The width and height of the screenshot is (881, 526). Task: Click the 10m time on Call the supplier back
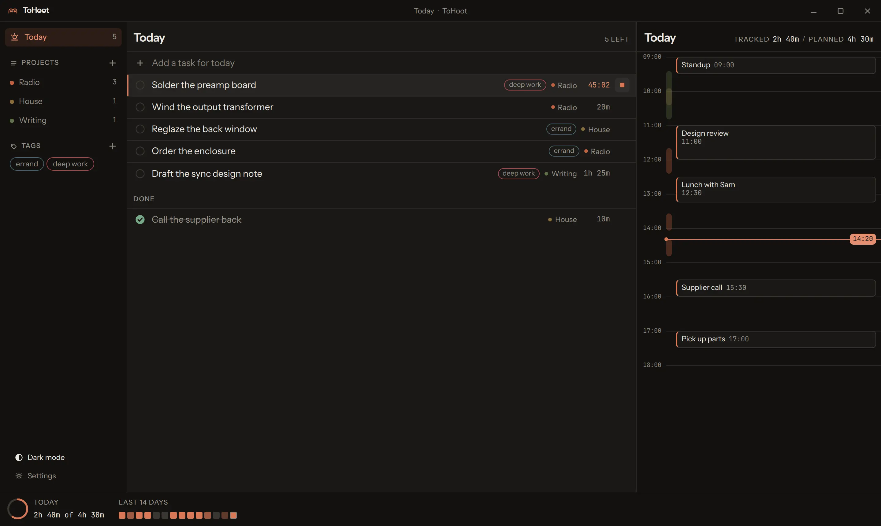pyautogui.click(x=603, y=219)
